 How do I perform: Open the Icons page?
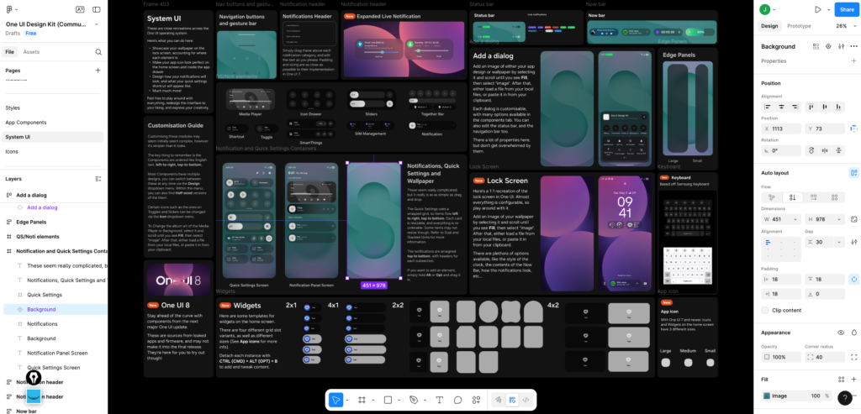(12, 151)
